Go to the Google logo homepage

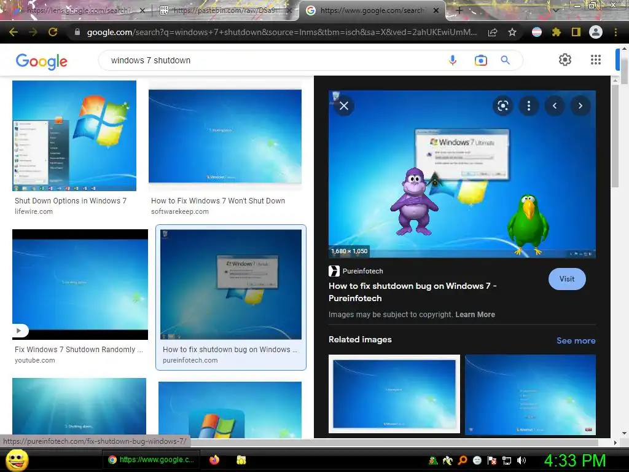42,61
